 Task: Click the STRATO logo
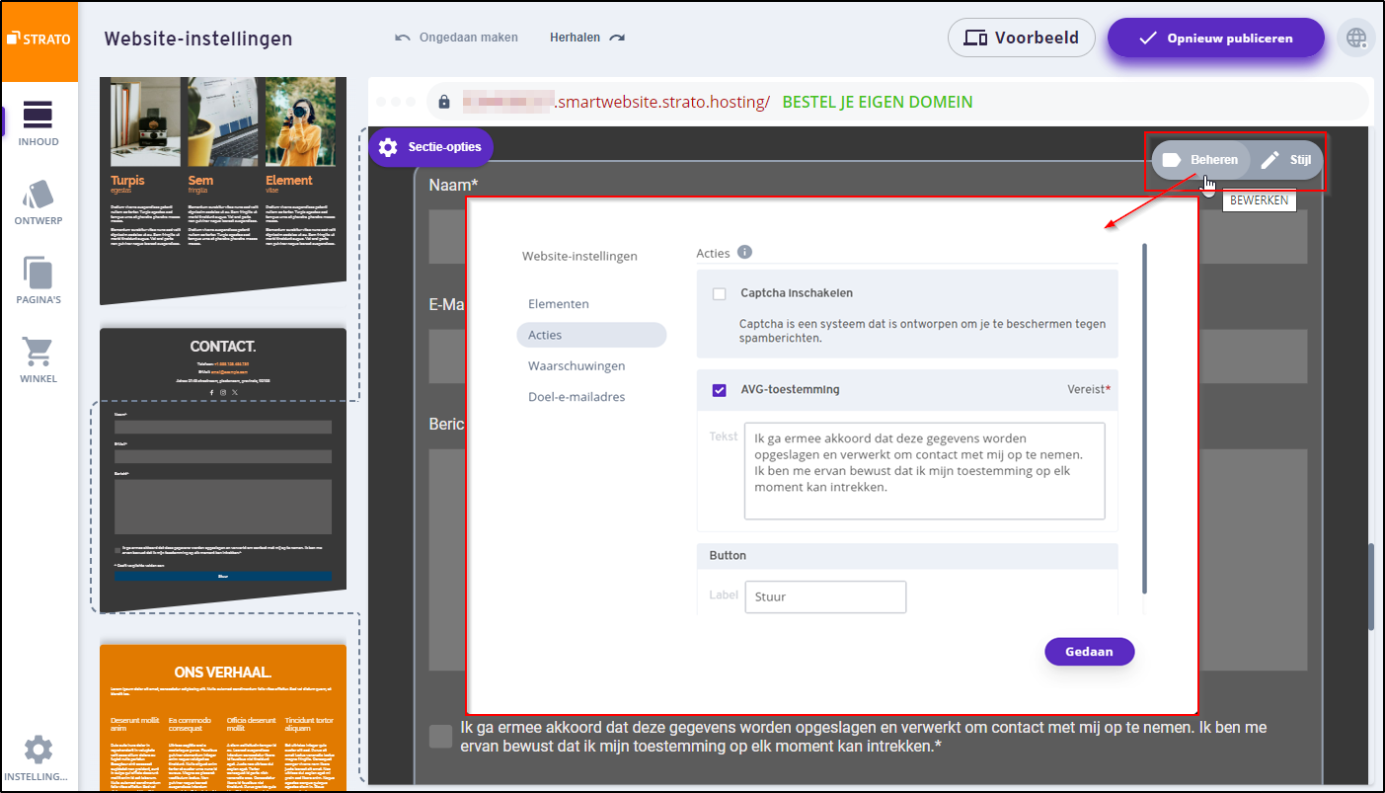click(x=39, y=40)
